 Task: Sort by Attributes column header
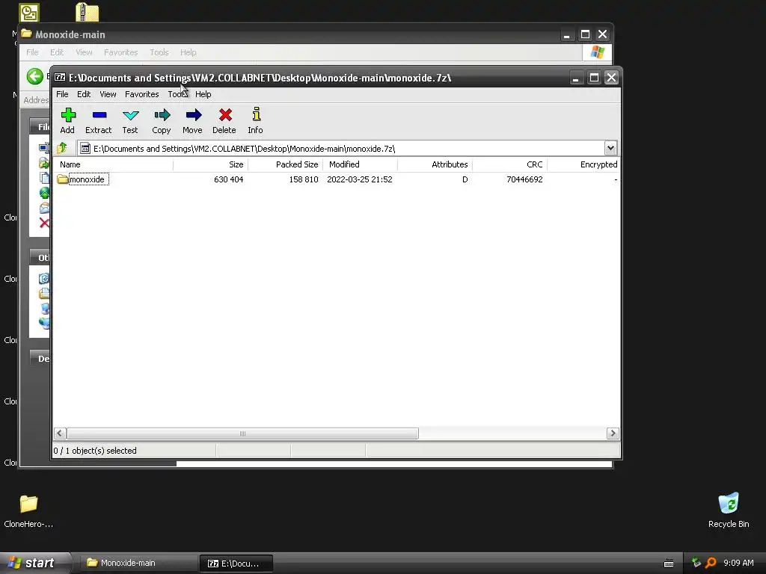tap(435, 164)
